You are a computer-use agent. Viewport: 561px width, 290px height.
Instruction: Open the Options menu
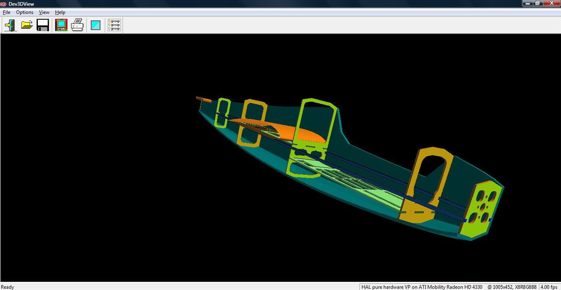(x=25, y=12)
